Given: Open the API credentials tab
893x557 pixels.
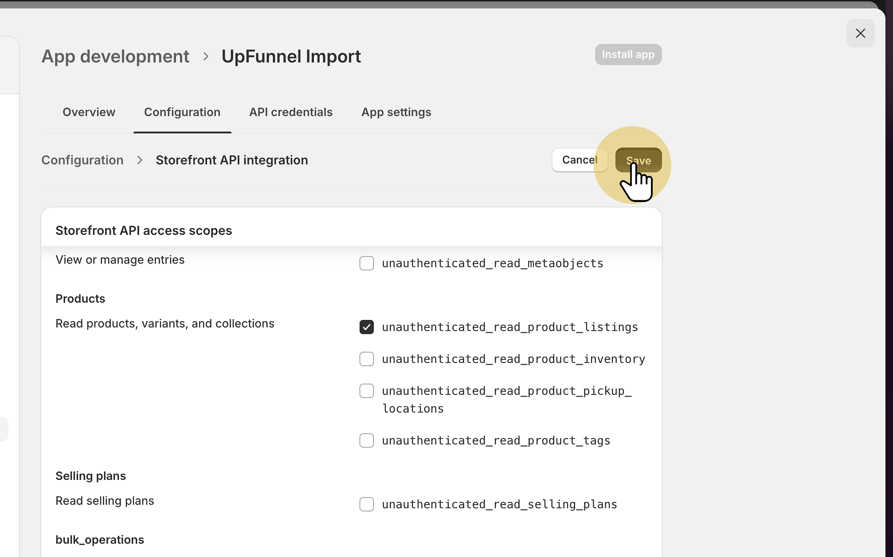Looking at the screenshot, I should click(291, 112).
